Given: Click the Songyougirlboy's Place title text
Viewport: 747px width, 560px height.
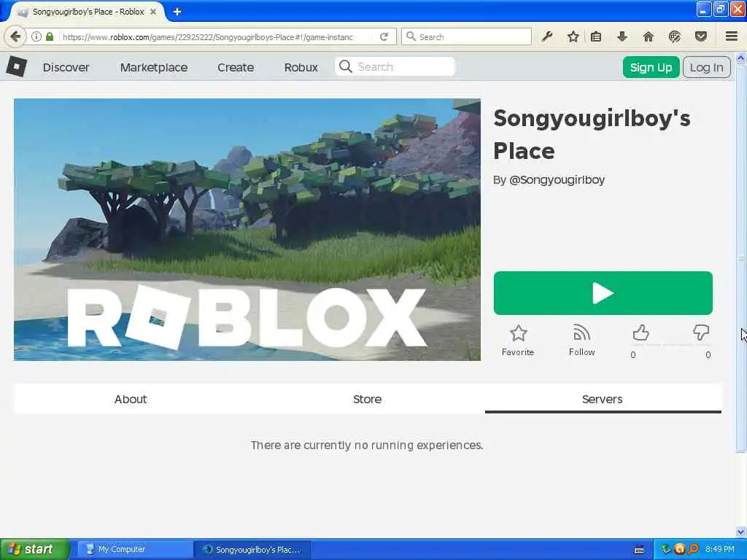Looking at the screenshot, I should pyautogui.click(x=592, y=134).
